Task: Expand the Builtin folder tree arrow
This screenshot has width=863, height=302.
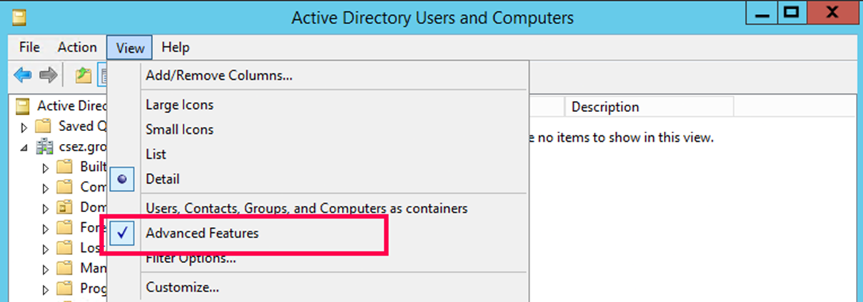Action: pyautogui.click(x=46, y=168)
